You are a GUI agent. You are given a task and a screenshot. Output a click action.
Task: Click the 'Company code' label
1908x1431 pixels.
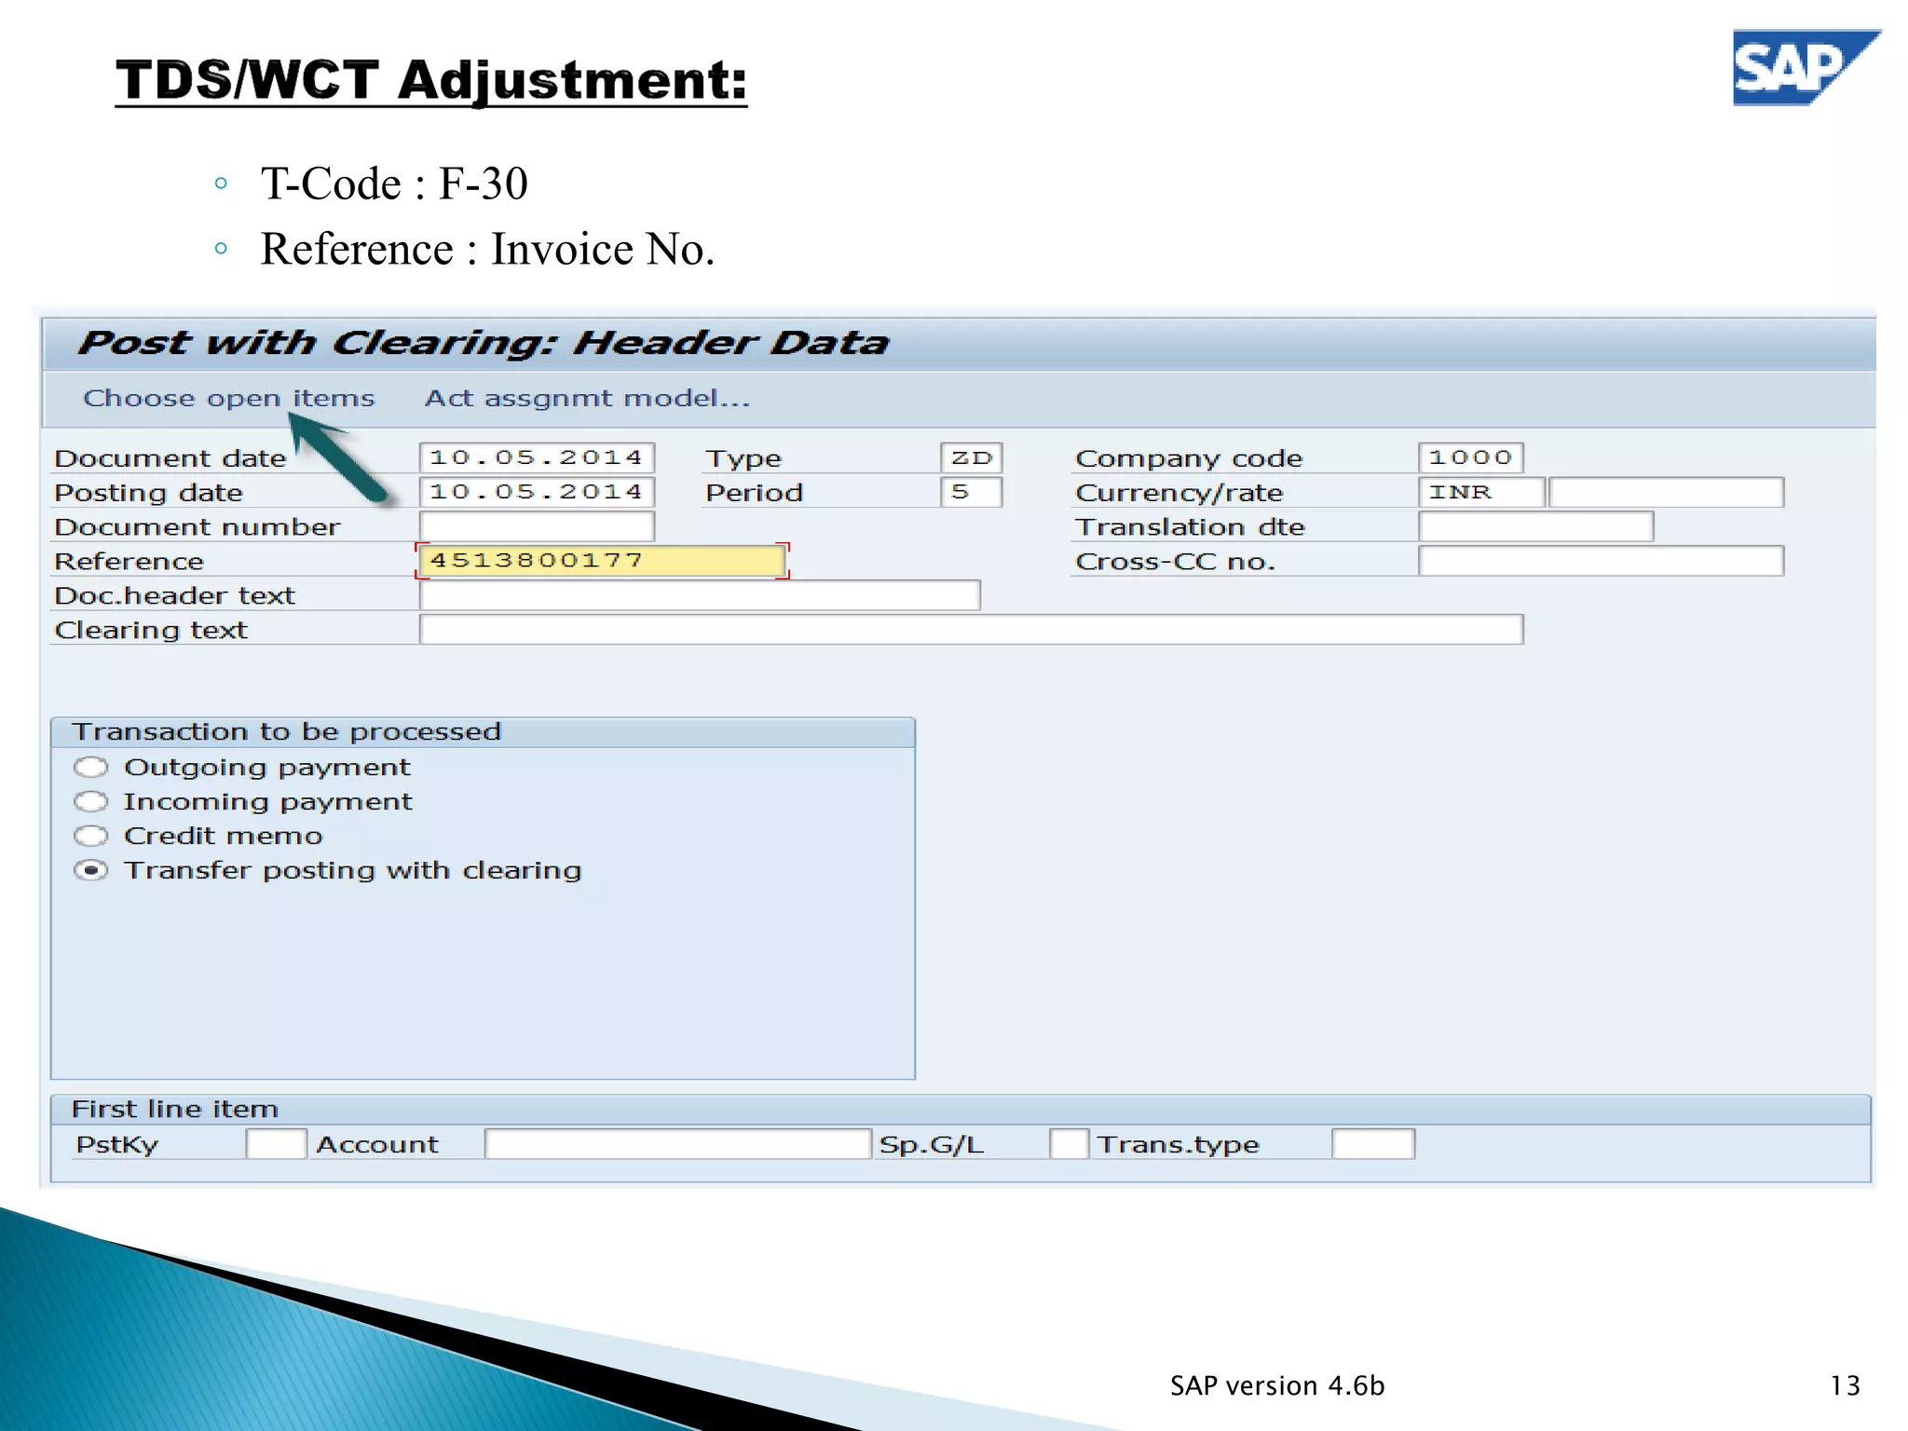1189,458
